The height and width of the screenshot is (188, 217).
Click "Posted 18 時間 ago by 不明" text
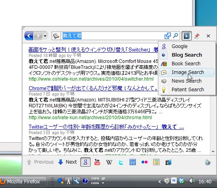55,55
